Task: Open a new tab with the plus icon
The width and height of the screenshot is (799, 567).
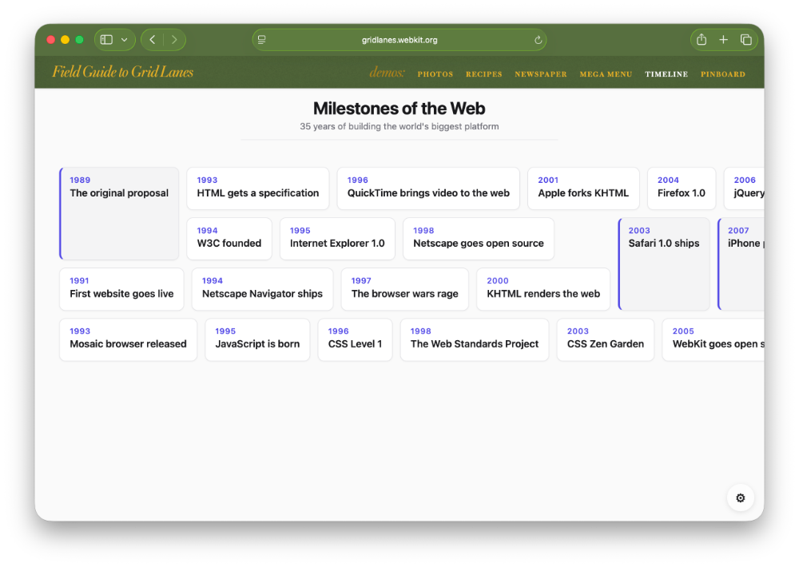Action: click(724, 40)
